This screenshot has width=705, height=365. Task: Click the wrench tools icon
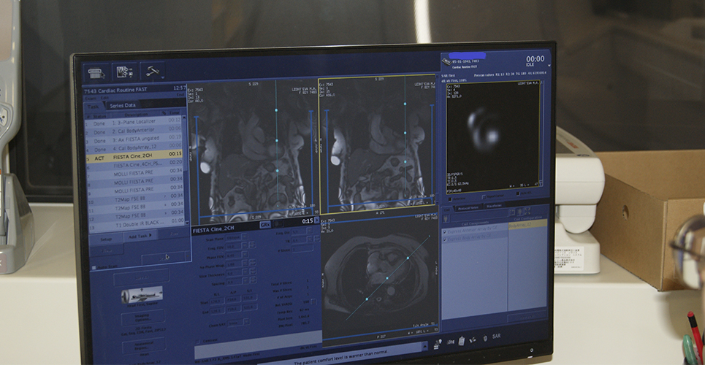coord(152,71)
